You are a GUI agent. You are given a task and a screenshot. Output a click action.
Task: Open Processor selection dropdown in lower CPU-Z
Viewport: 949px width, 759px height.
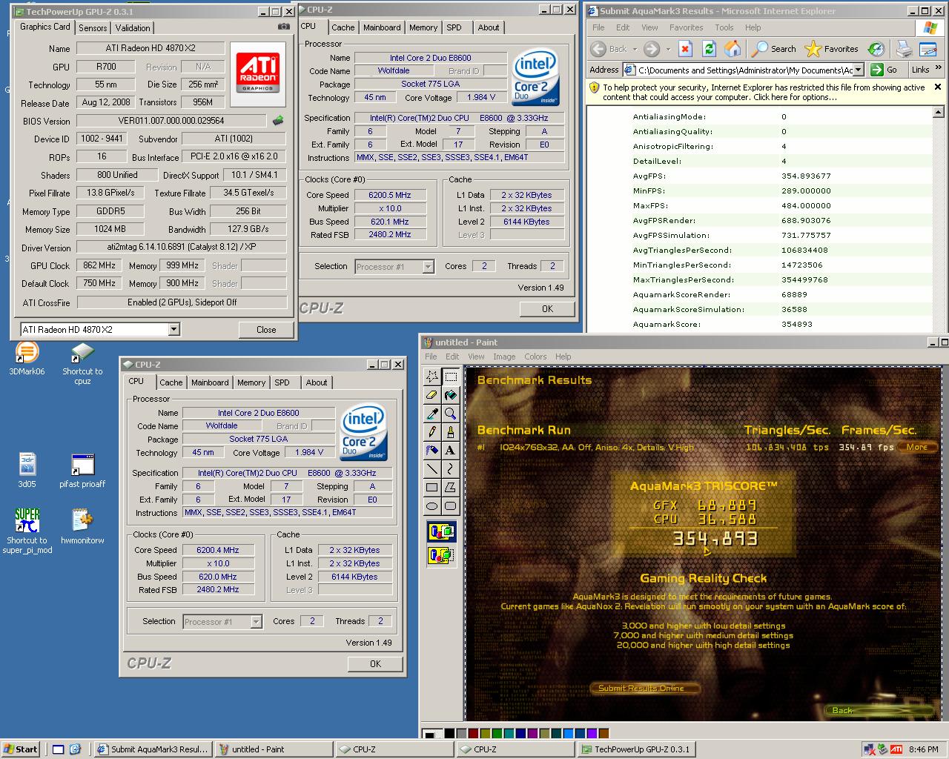[x=256, y=622]
